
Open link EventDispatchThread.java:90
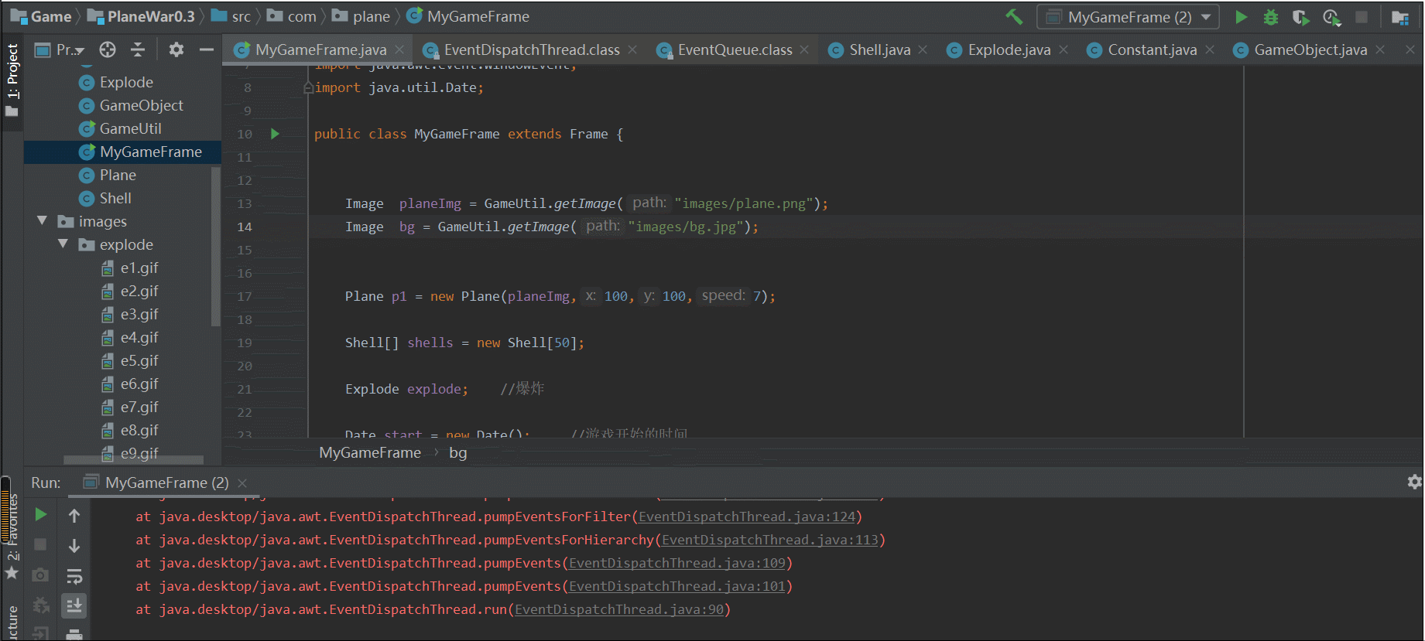pos(618,609)
